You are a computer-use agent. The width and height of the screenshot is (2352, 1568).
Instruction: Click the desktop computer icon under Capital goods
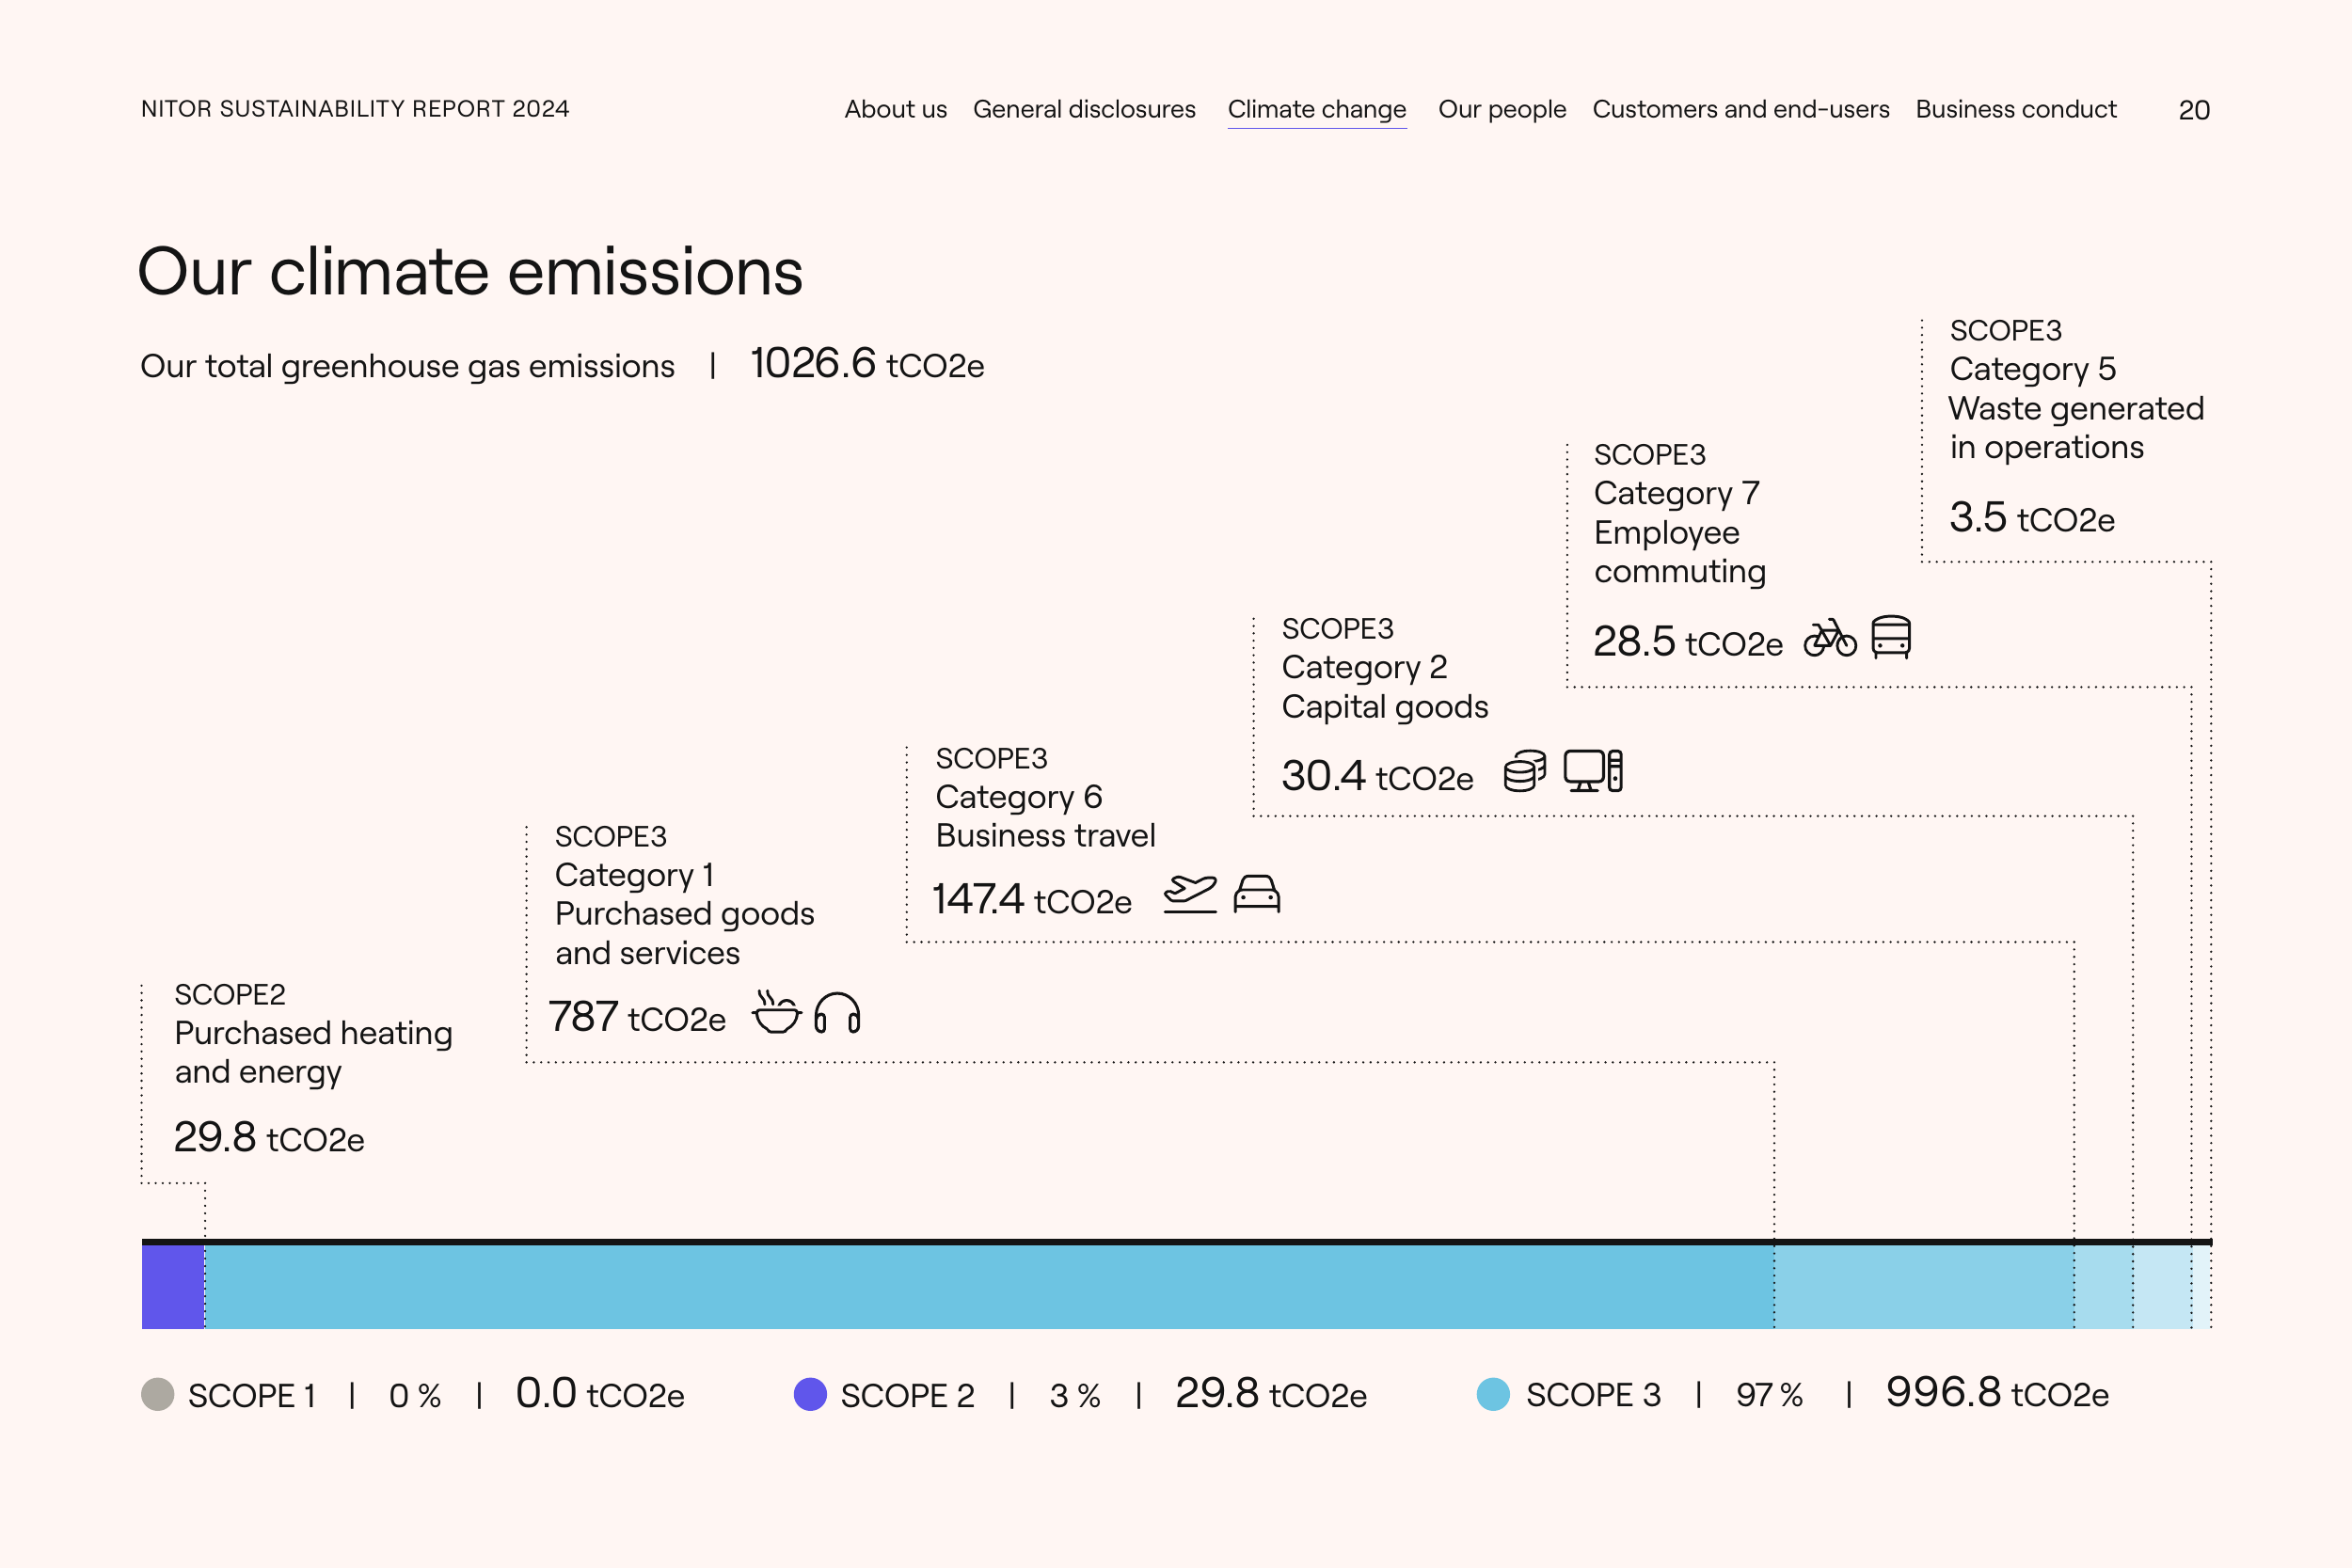(x=1593, y=771)
